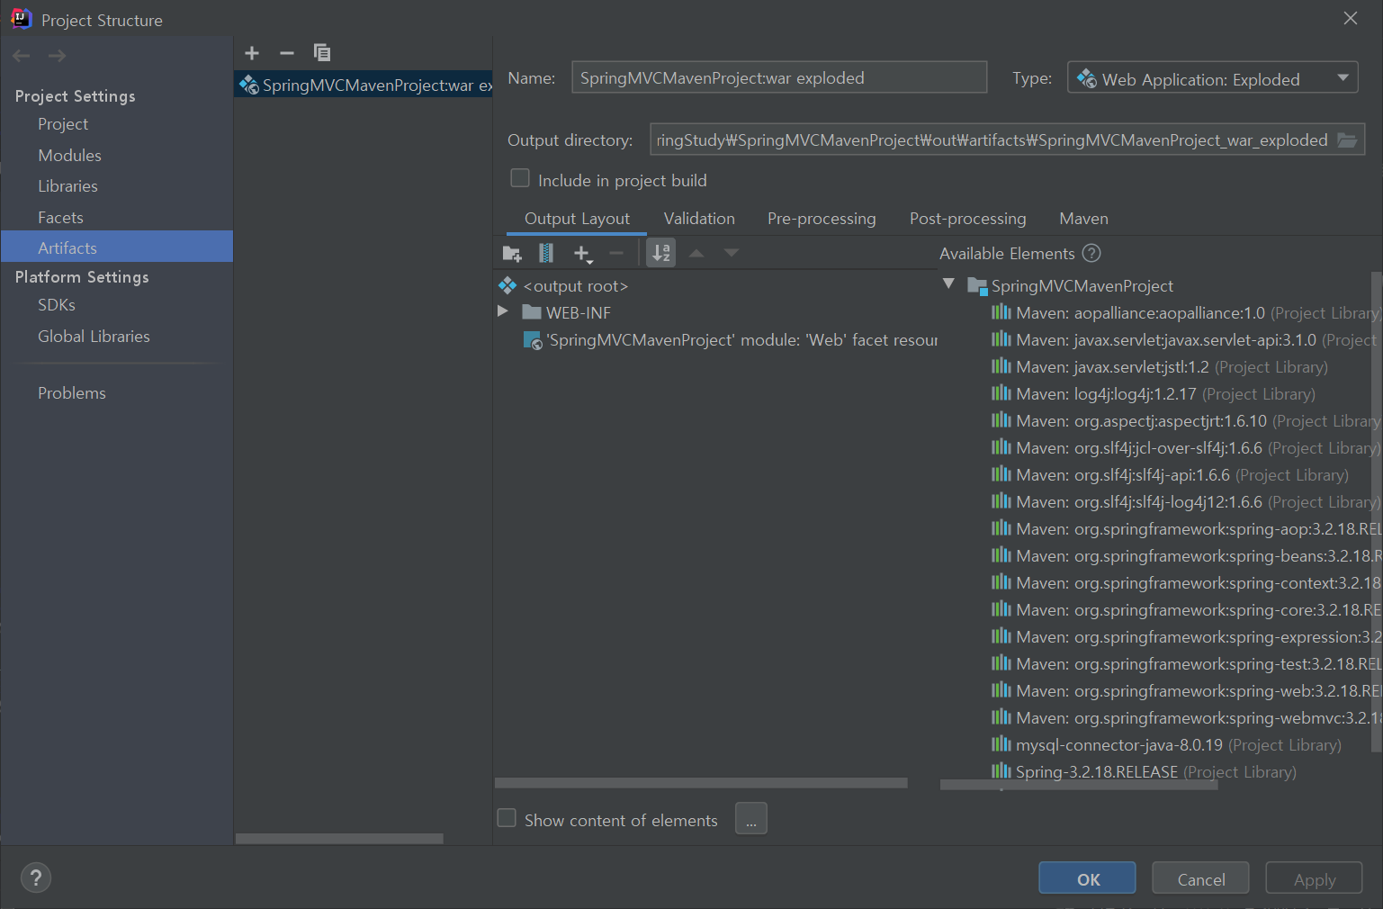Select Maven: org.springframework:spring-core entry
The height and width of the screenshot is (909, 1383).
click(1186, 610)
